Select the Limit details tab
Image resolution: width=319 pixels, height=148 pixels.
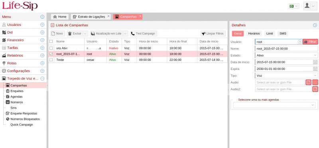[x=270, y=33]
